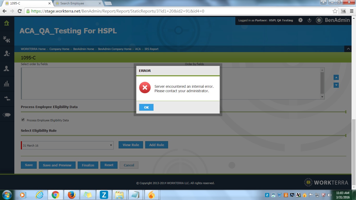Click the Finalize button
356x200 pixels.
88,165
